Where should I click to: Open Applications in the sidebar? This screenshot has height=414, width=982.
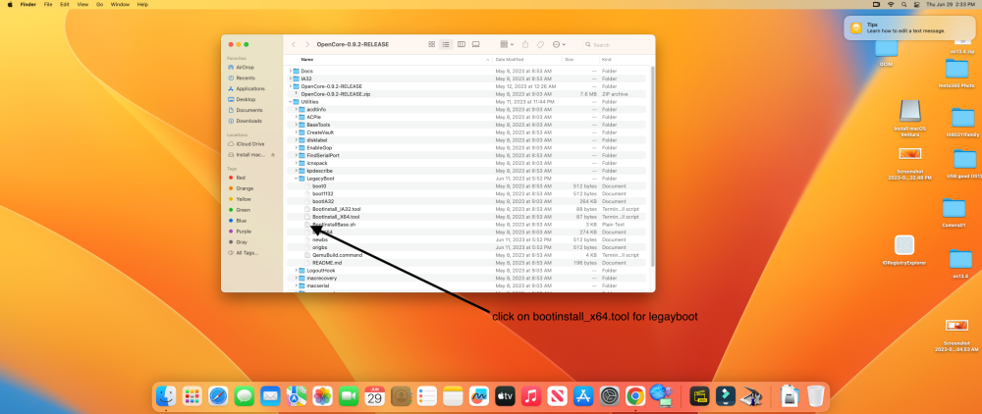click(x=246, y=89)
